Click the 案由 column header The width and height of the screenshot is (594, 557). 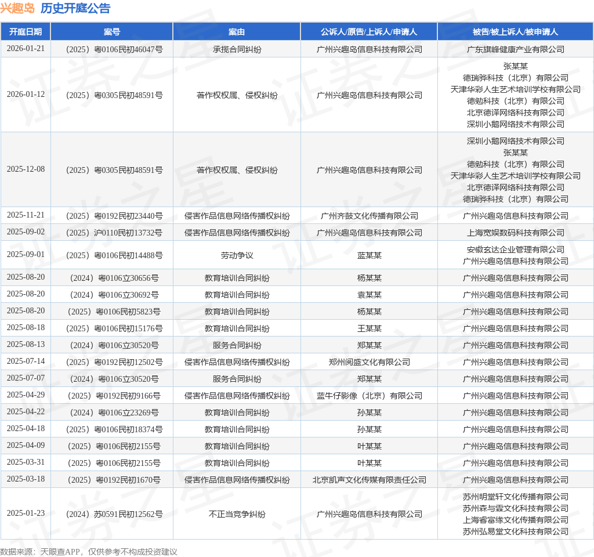pyautogui.click(x=237, y=32)
